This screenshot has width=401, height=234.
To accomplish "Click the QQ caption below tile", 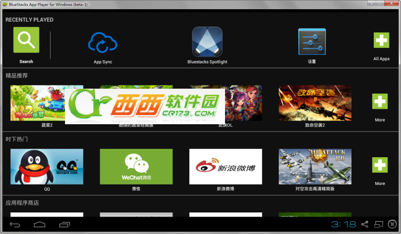I will (x=47, y=189).
